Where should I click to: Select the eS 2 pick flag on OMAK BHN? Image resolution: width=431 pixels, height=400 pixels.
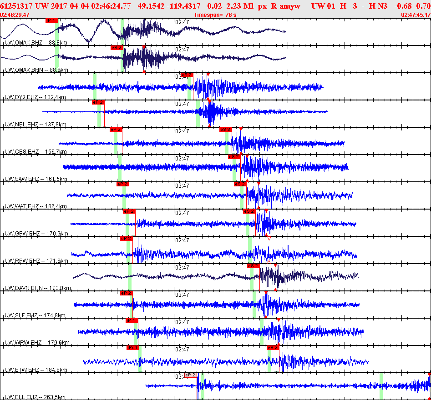coord(117,47)
